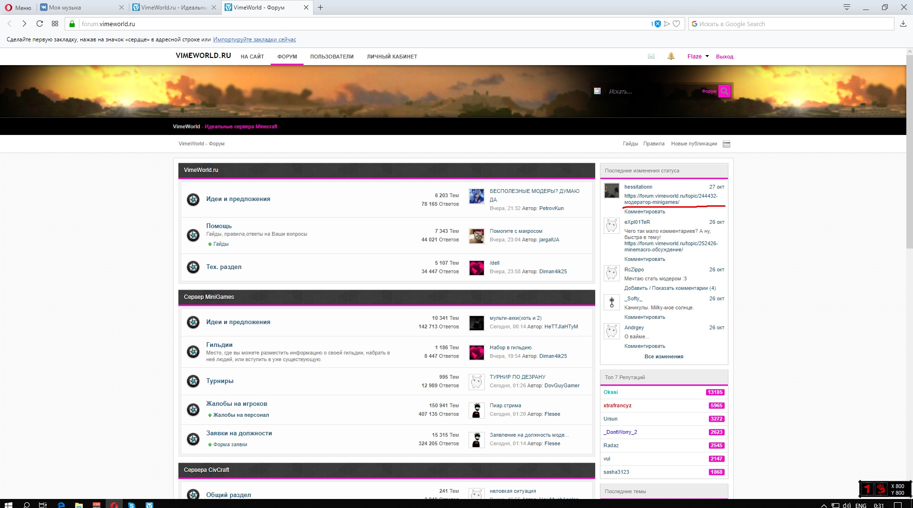The height and width of the screenshot is (508, 913).
Task: Open the Opera Меню button
Action: 18,8
